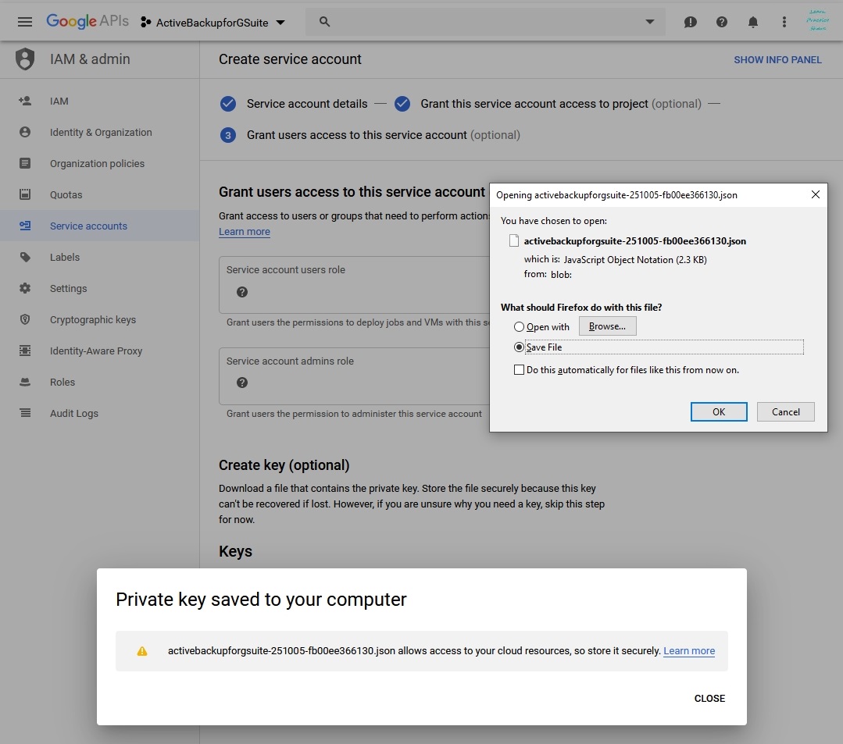Select the Save File radio button
Image resolution: width=843 pixels, height=744 pixels.
coord(519,347)
